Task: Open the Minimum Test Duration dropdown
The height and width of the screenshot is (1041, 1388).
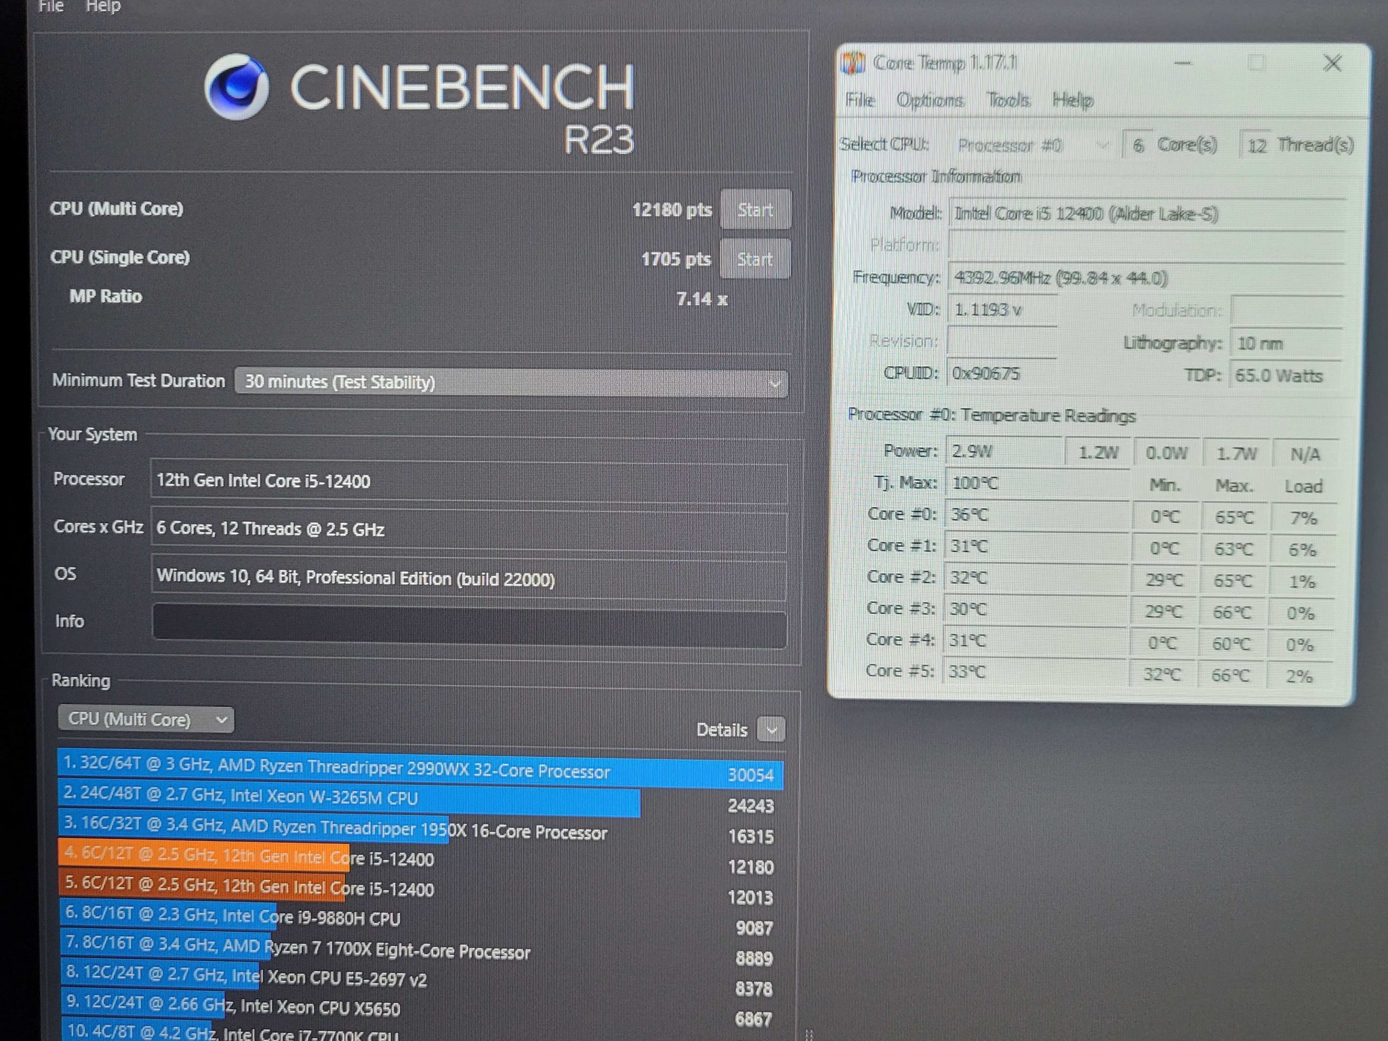Action: coord(511,382)
